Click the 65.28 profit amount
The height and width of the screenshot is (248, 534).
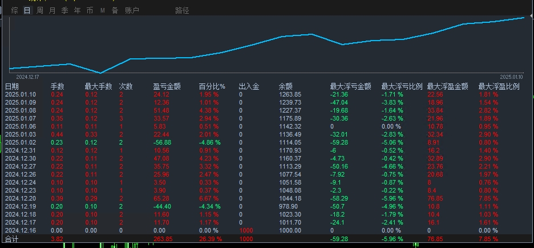[x=161, y=198]
